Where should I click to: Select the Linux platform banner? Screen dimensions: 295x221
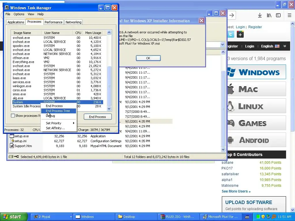click(257, 106)
